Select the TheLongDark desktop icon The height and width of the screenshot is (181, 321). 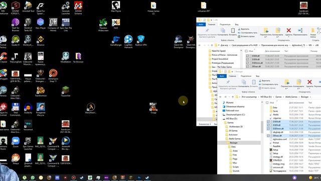pos(16,57)
